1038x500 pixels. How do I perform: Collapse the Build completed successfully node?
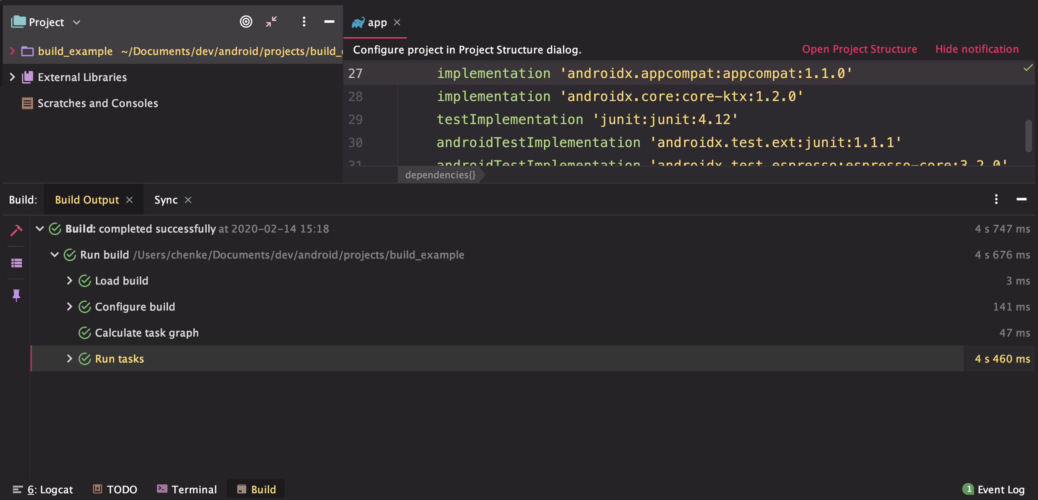pyautogui.click(x=39, y=229)
